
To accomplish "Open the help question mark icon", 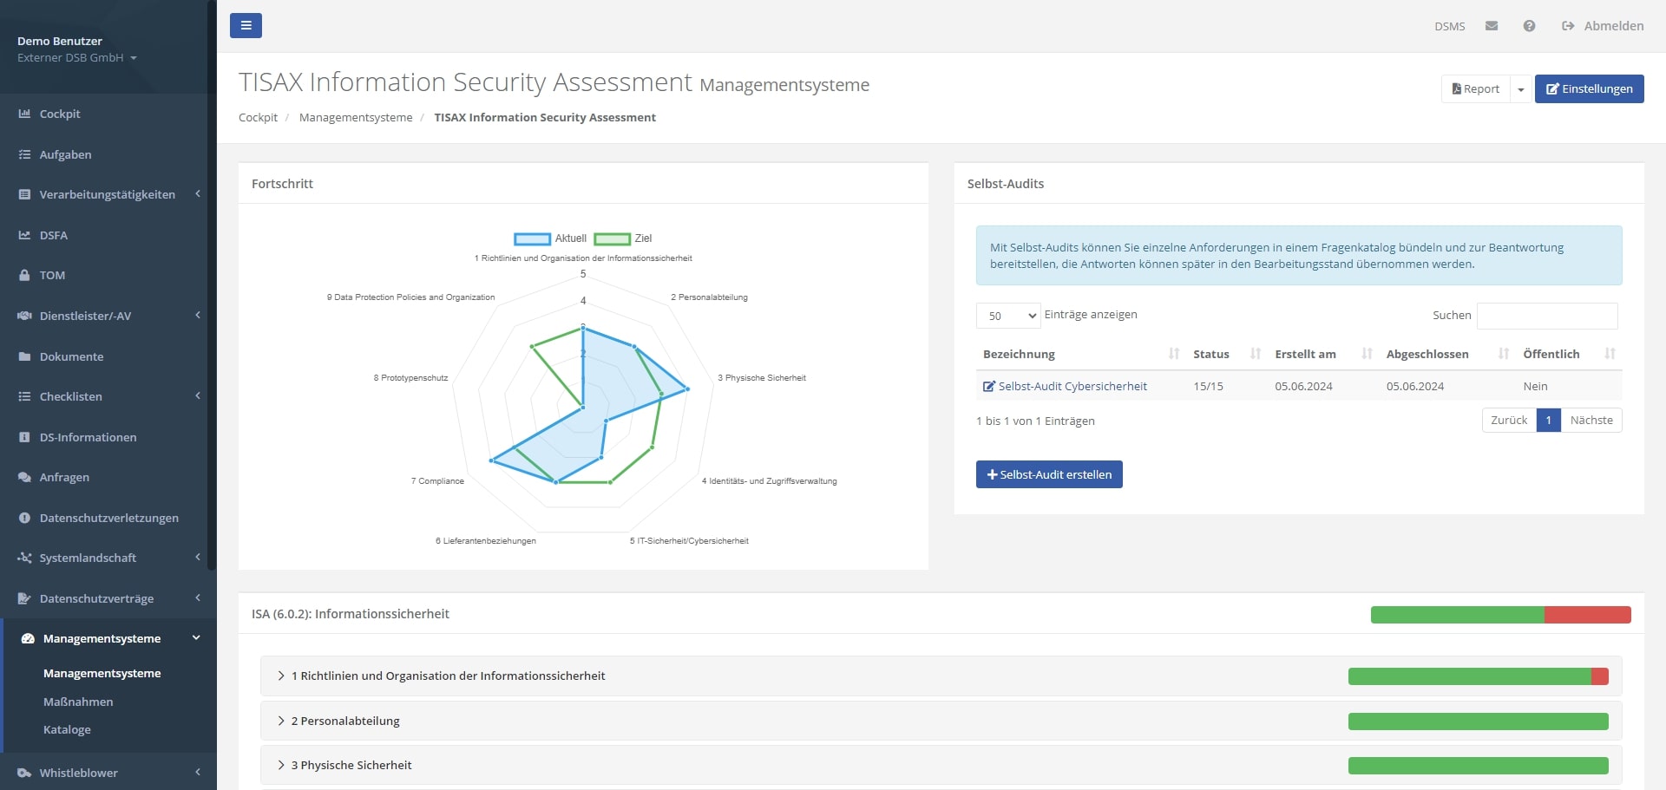I will click(x=1529, y=26).
